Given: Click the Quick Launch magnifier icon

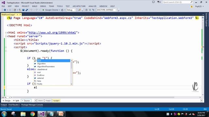Looking at the screenshot, I should coord(191,2).
